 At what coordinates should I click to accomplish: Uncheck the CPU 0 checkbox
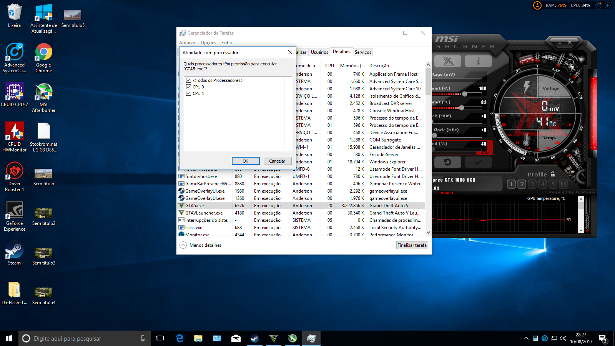click(188, 87)
